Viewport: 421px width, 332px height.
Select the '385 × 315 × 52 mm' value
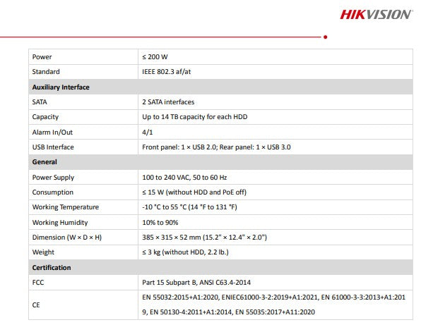point(172,238)
